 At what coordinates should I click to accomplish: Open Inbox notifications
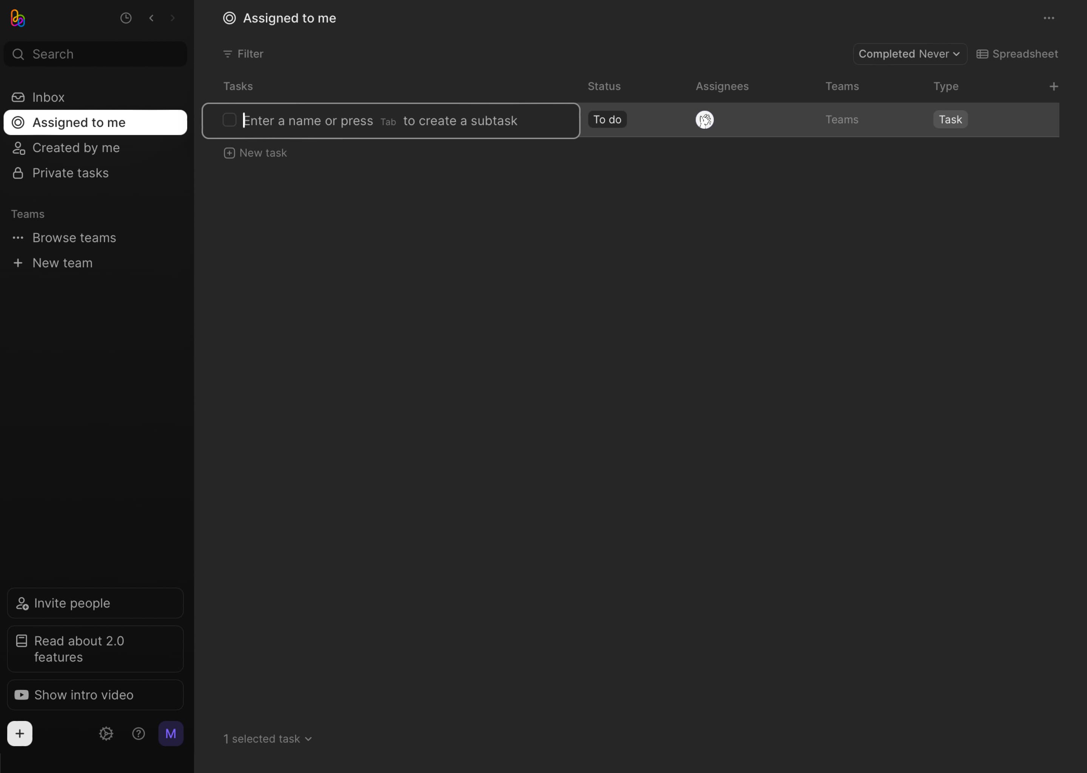click(48, 97)
